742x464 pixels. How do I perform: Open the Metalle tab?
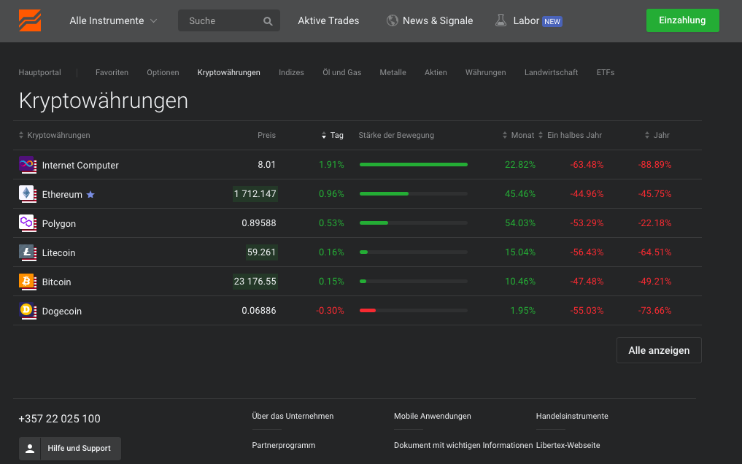click(393, 72)
